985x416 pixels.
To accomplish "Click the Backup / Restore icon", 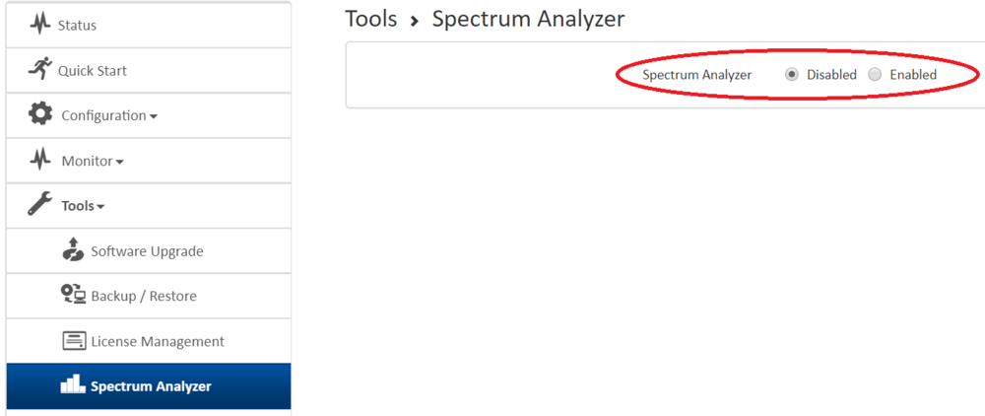I will click(74, 295).
